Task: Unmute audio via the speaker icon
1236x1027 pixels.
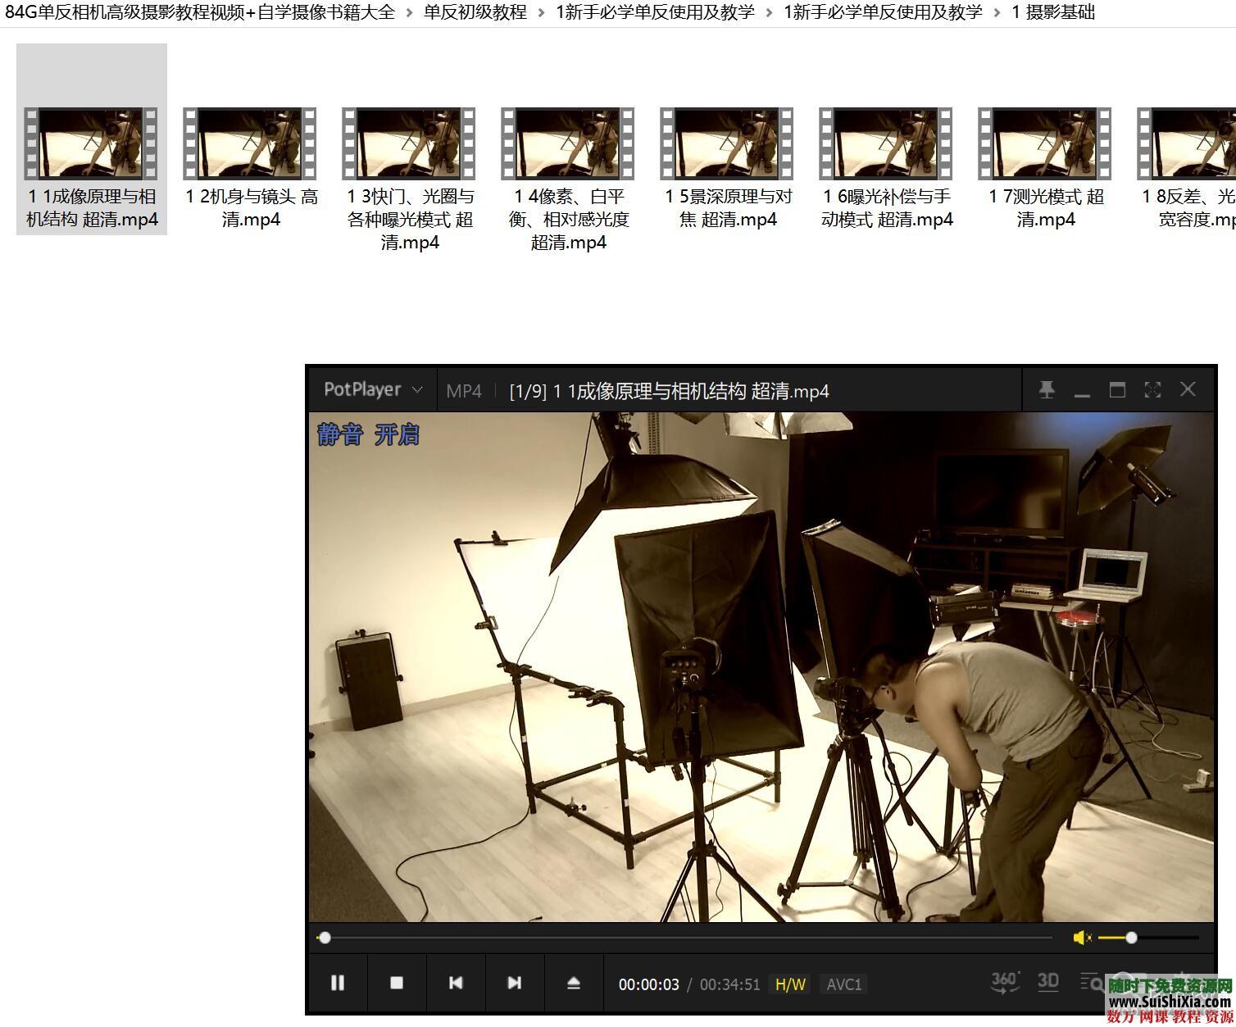Action: pos(1081,938)
